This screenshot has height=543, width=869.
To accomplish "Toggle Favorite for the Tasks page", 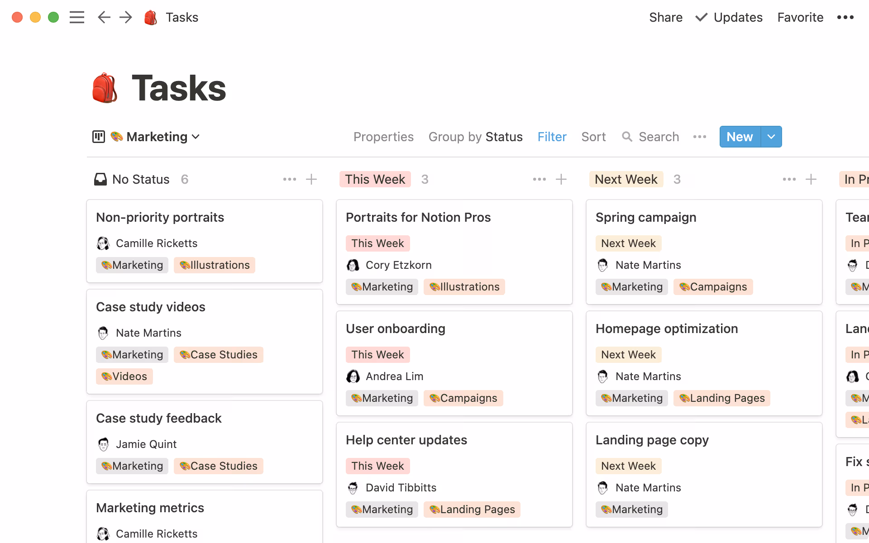I will click(x=800, y=17).
